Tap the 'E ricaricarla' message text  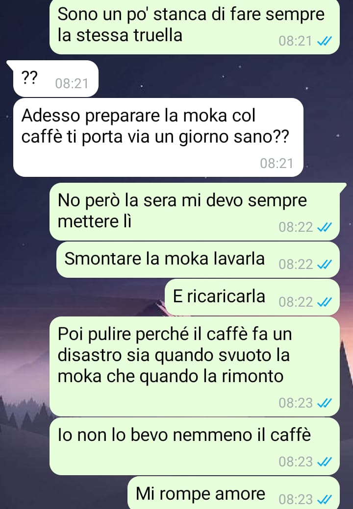tap(219, 296)
